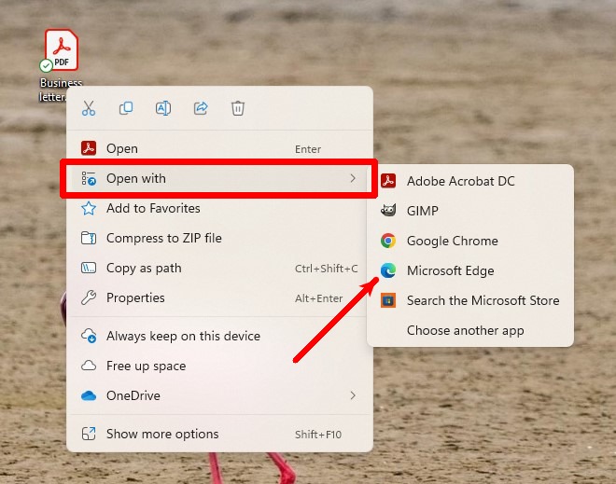Click the Cut scissors icon
The width and height of the screenshot is (616, 484).
pyautogui.click(x=89, y=108)
